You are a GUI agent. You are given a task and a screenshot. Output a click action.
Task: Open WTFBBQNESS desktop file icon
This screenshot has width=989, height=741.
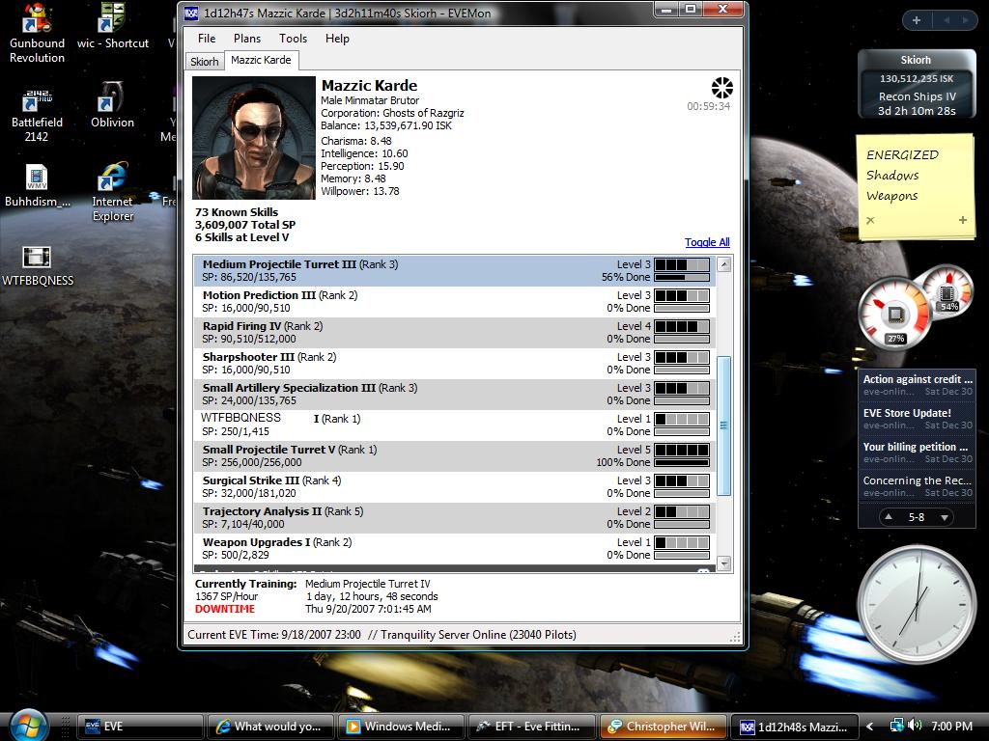click(x=38, y=266)
